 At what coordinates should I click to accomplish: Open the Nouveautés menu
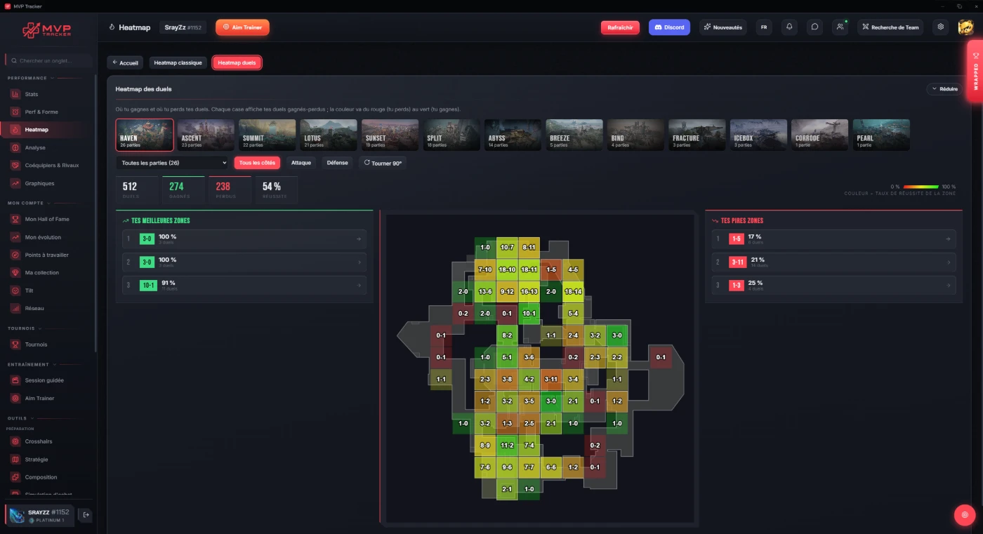pos(723,27)
